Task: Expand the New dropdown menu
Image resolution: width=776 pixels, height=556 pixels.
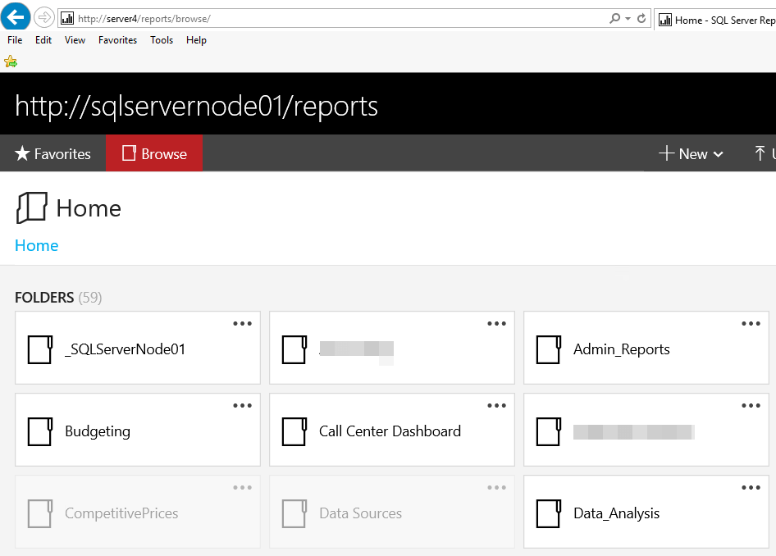Action: 692,153
